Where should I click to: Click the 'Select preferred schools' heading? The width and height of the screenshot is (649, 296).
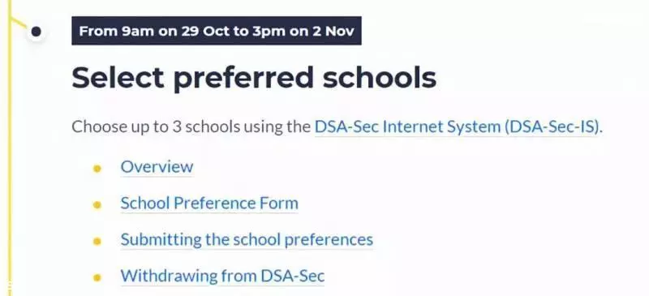coord(254,78)
